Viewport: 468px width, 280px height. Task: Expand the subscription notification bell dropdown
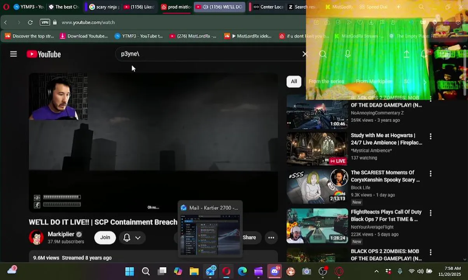[132, 237]
